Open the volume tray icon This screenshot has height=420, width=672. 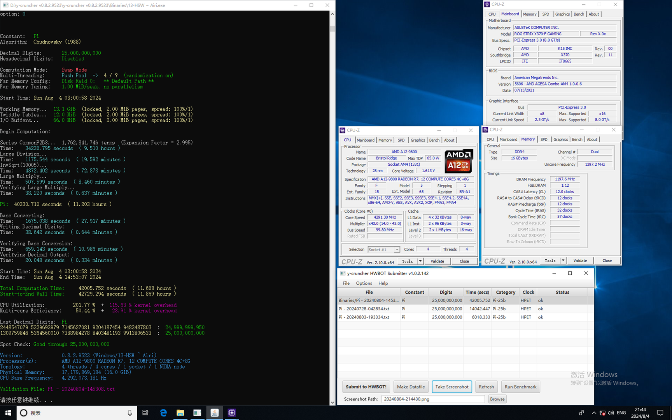click(x=611, y=413)
